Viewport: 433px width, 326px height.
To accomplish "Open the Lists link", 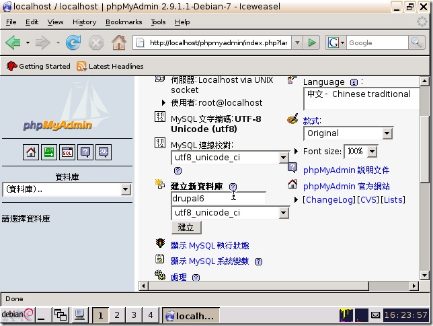I will click(x=393, y=199).
